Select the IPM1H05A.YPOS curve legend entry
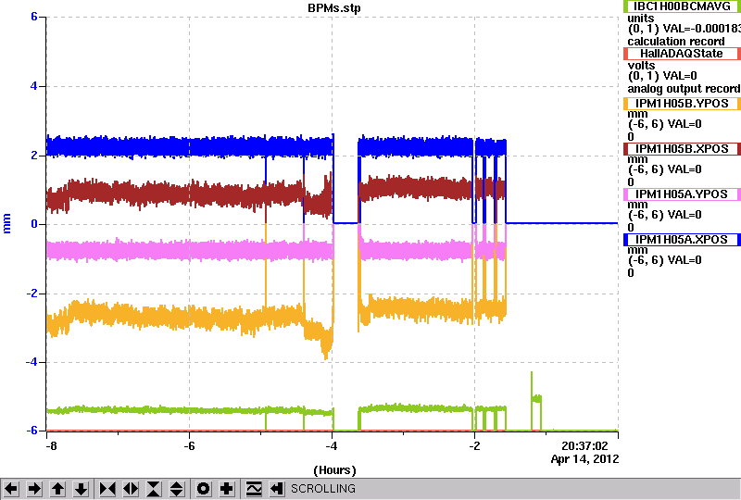This screenshot has width=741, height=500. [682, 194]
